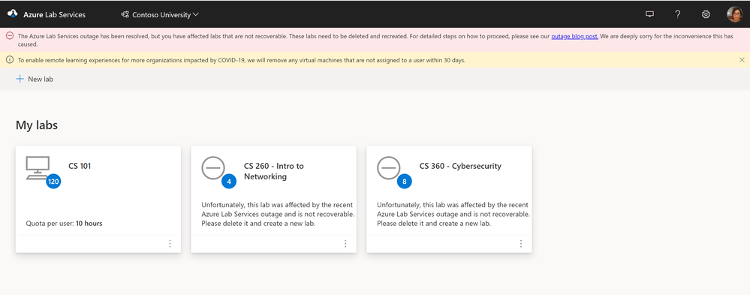The height and width of the screenshot is (295, 750).
Task: Open the CS 360 card more options menu
Action: point(521,244)
